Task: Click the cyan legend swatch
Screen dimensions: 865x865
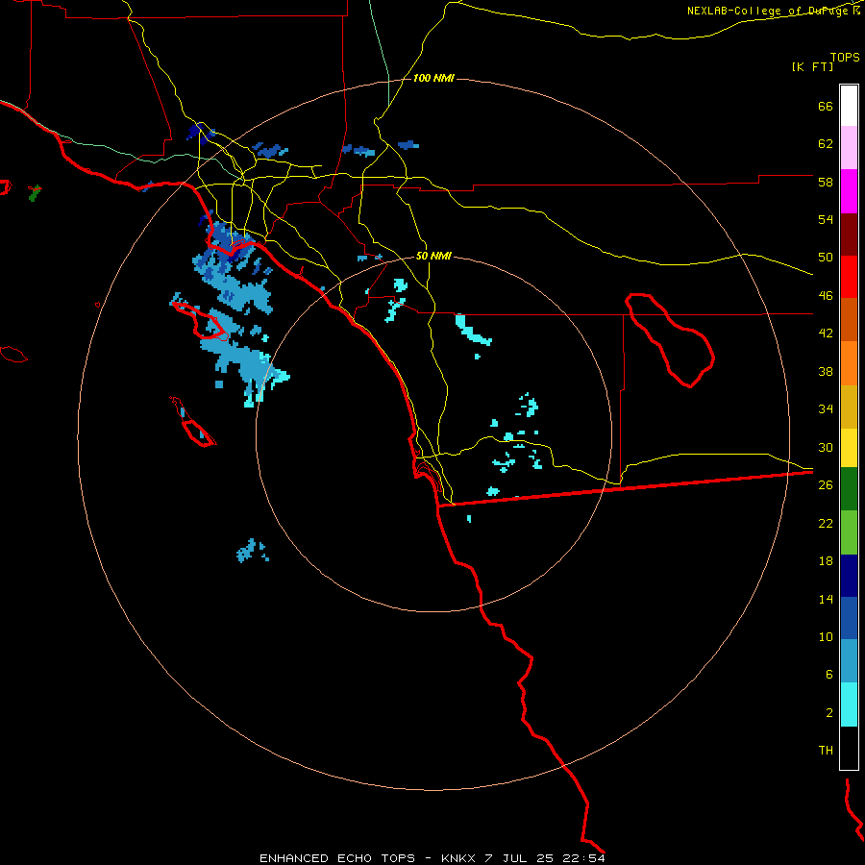Action: [849, 704]
